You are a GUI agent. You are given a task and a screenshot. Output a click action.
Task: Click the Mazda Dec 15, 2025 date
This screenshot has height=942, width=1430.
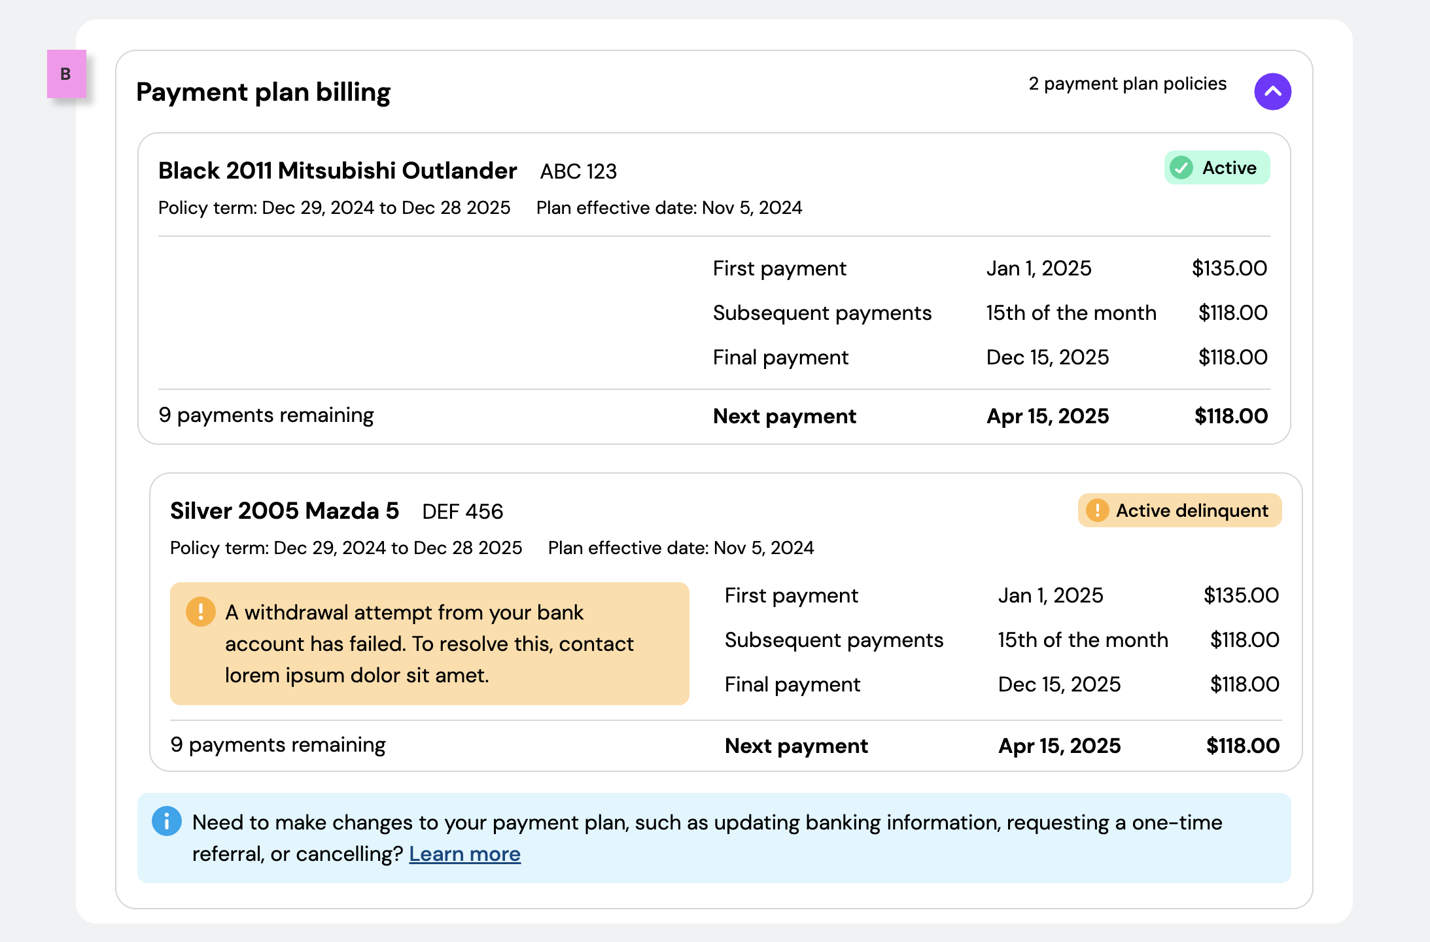click(x=1059, y=684)
